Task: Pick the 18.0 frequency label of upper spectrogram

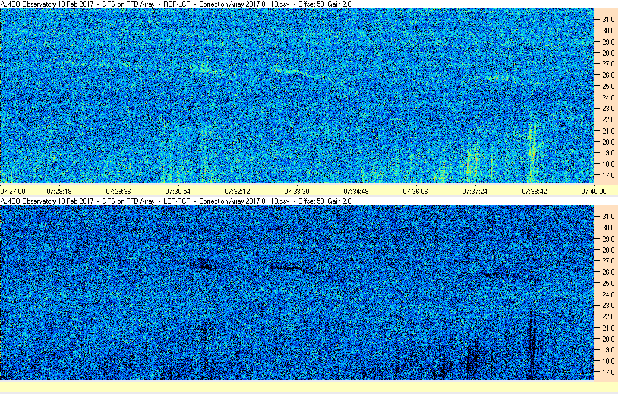Action: [608, 164]
